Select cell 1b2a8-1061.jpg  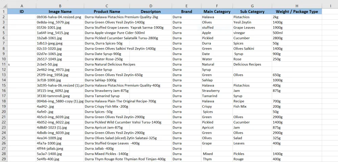tap(60, 38)
